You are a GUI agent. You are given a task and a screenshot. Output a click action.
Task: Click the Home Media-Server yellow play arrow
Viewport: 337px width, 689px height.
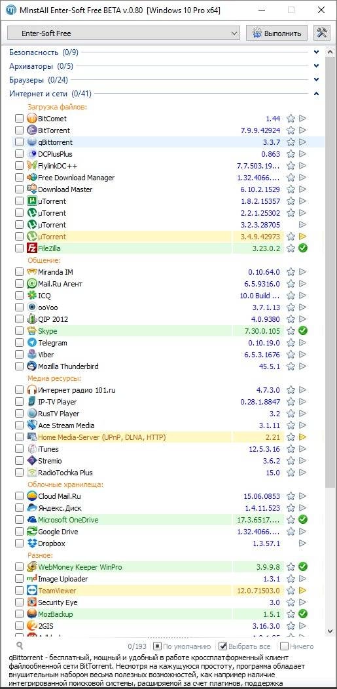pos(302,437)
